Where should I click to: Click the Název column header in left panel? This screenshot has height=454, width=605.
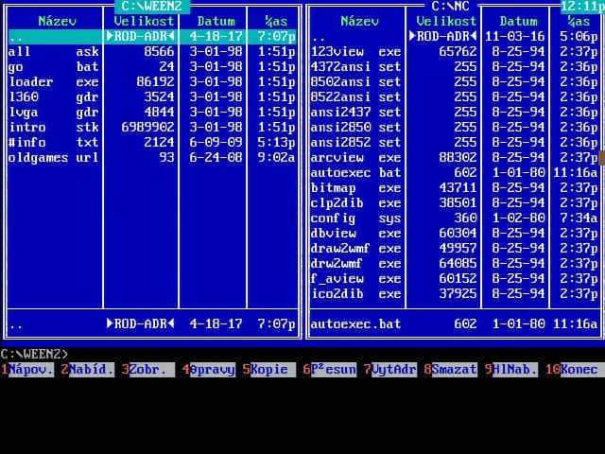tap(57, 21)
